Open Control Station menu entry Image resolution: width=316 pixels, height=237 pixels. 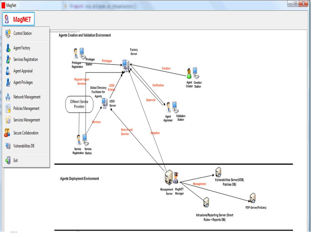pos(26,34)
